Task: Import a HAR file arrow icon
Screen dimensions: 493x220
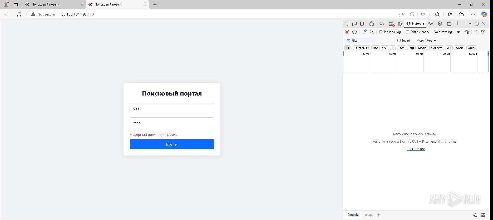Action: (476, 32)
